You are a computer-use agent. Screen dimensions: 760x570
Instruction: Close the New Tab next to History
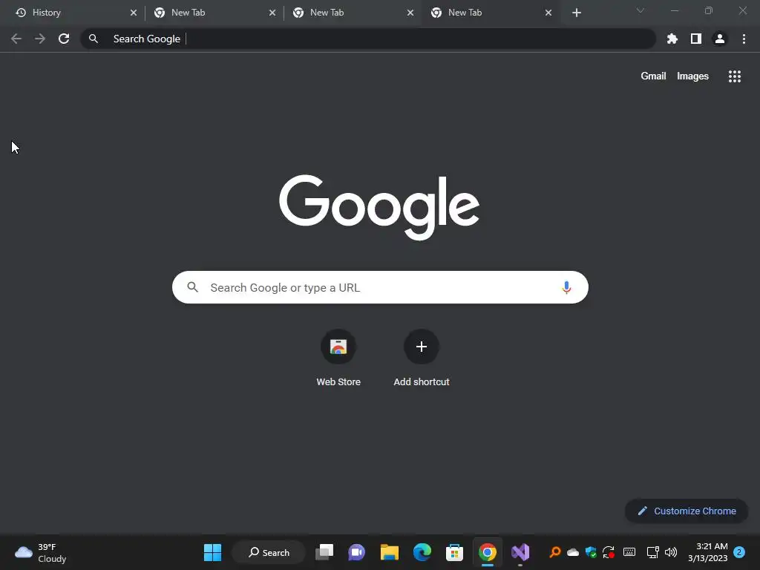272,13
